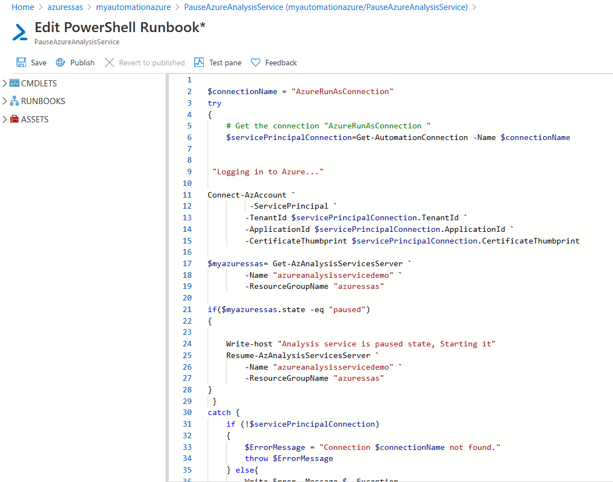This screenshot has height=482, width=613.
Task: Open the ASSETS tree item label
Action: click(x=35, y=119)
